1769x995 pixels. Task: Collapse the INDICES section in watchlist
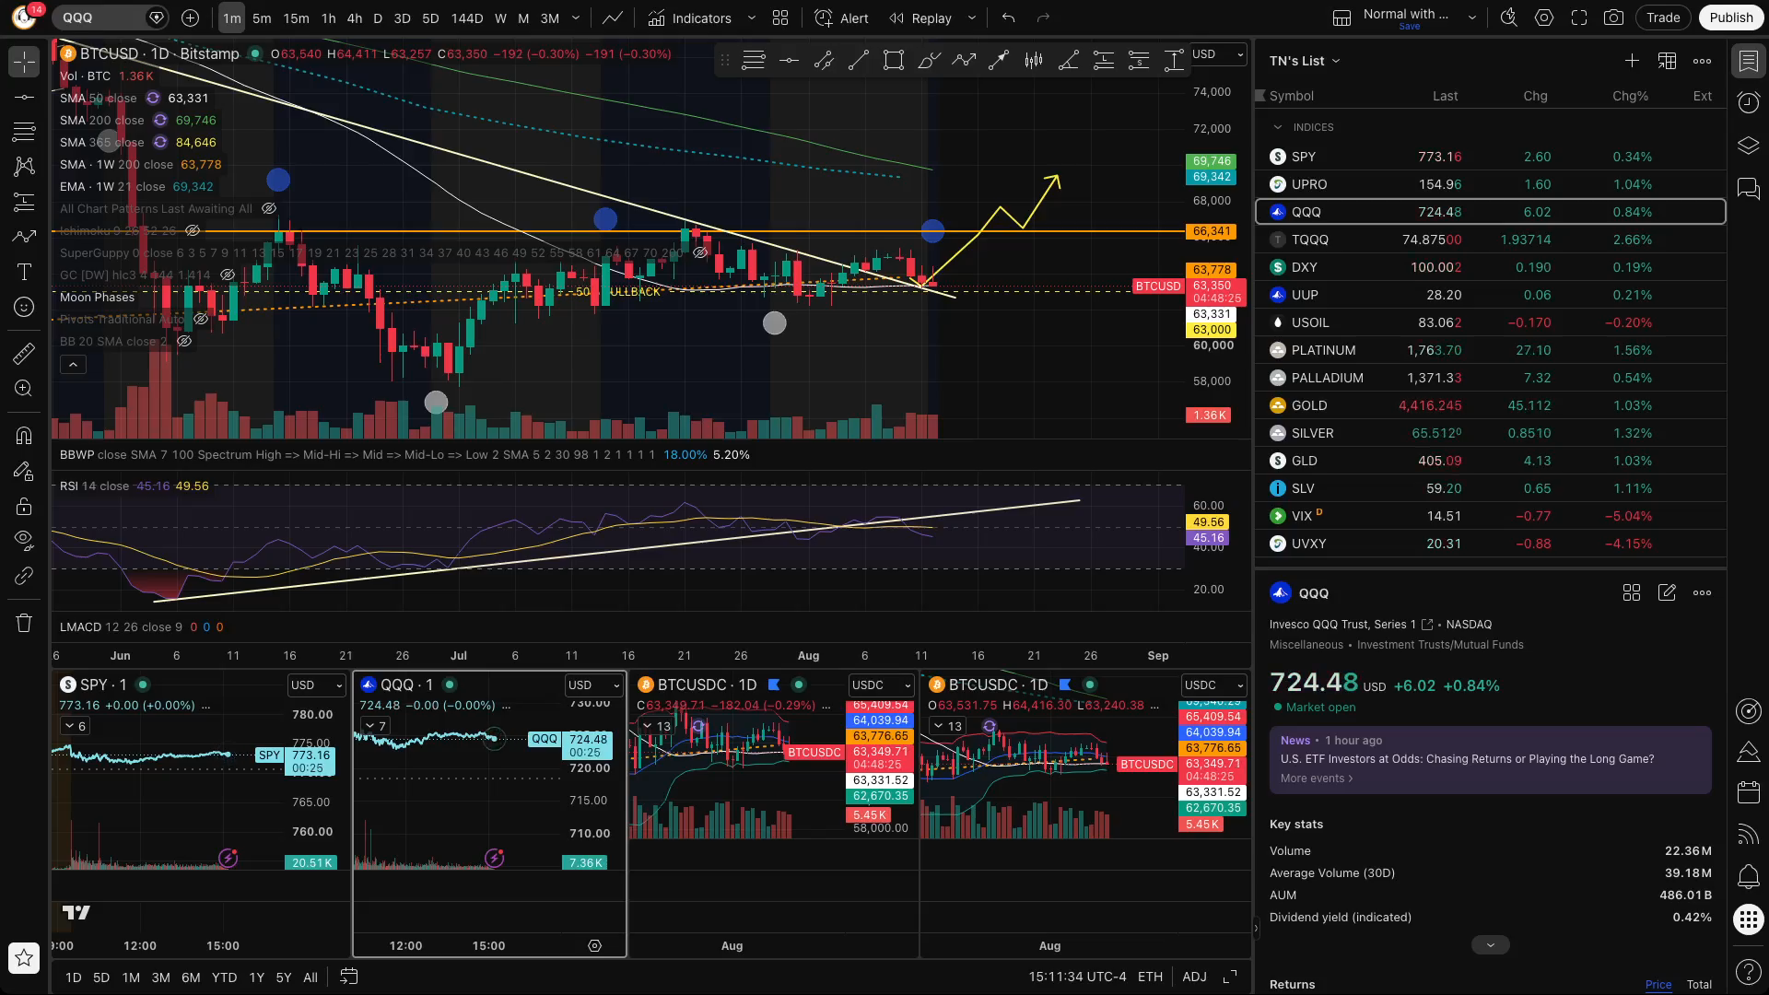click(1277, 127)
